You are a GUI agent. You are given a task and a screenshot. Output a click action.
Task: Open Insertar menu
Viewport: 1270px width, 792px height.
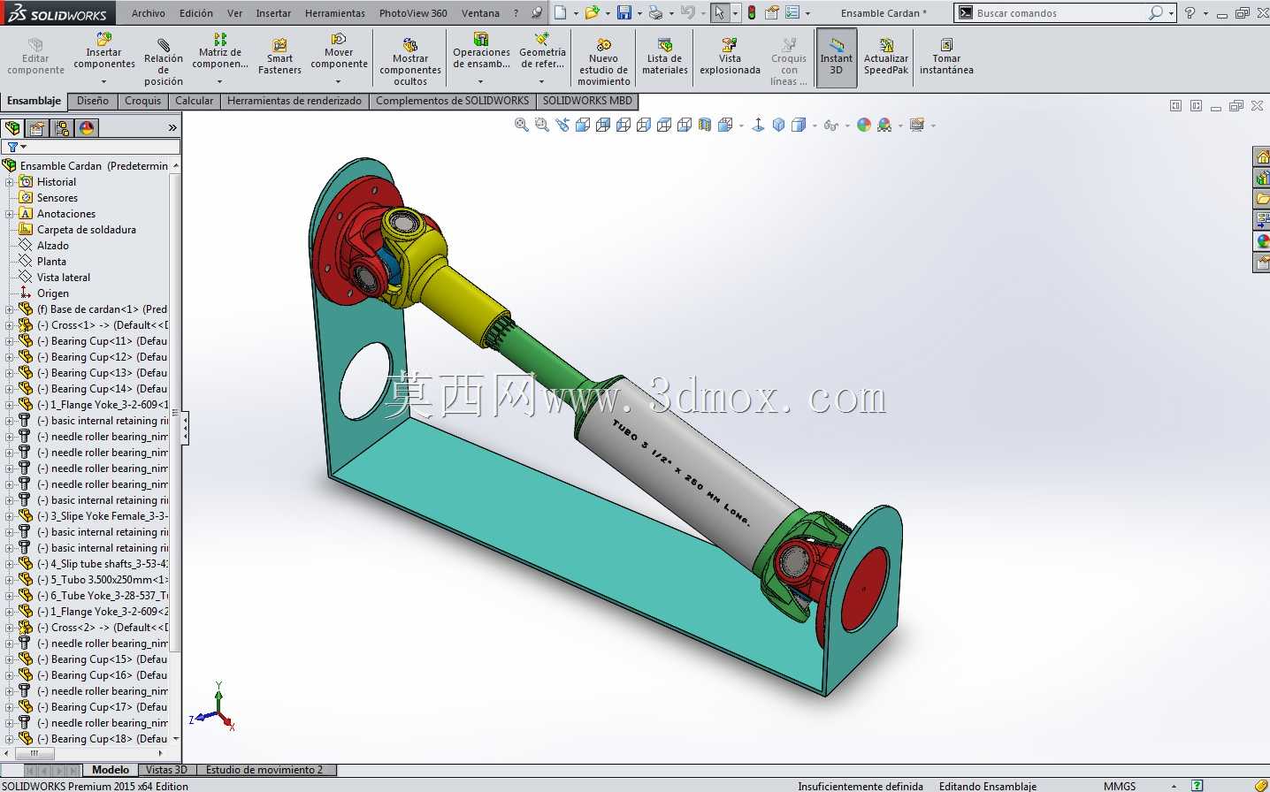pyautogui.click(x=273, y=13)
